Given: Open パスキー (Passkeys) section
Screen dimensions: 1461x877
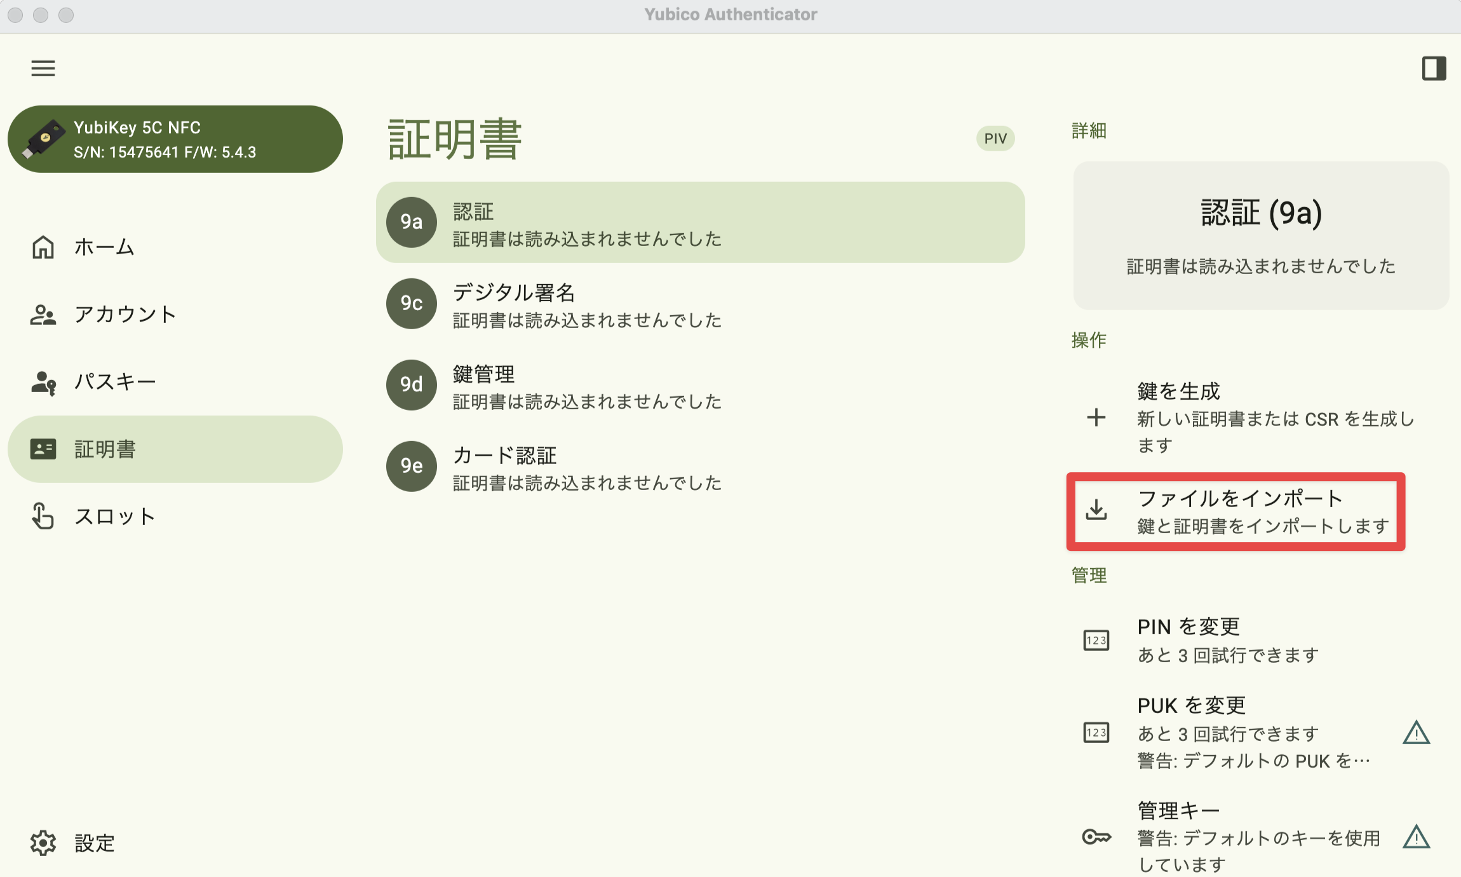Looking at the screenshot, I should pyautogui.click(x=175, y=382).
